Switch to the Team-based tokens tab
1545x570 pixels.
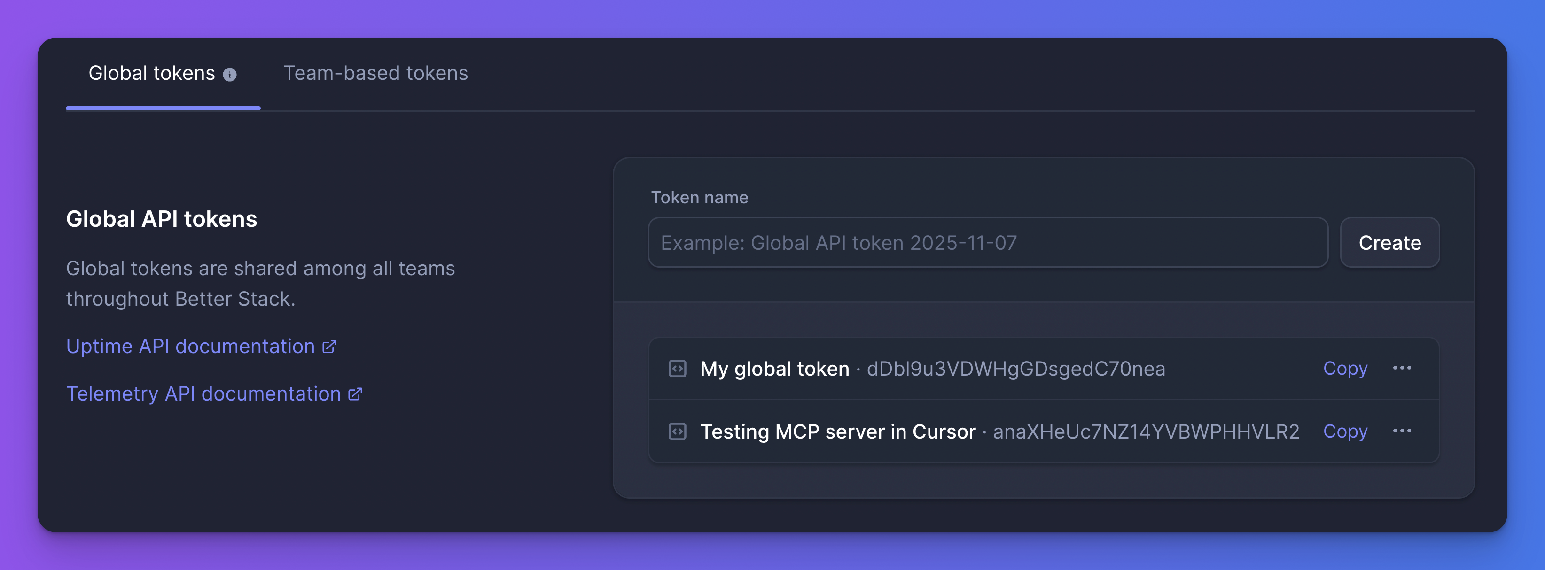point(376,73)
